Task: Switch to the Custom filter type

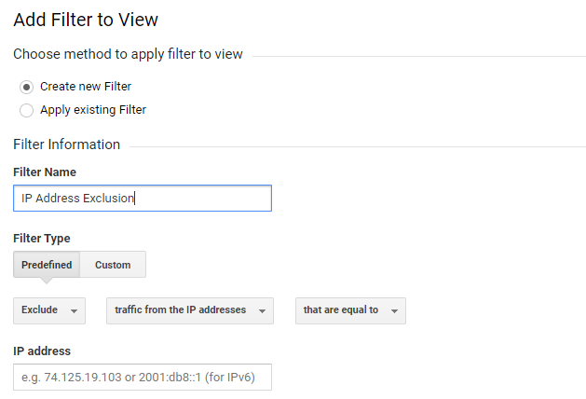Action: 113,265
